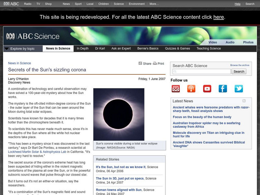Open the YouTube channel icon
The height and width of the screenshot is (195, 260).
[x=207, y=88]
